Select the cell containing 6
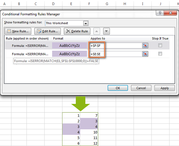The width and height of the screenshot is (179, 146). point(71,143)
